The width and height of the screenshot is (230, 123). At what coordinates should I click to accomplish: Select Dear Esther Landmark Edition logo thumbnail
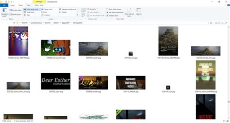[x=56, y=81]
